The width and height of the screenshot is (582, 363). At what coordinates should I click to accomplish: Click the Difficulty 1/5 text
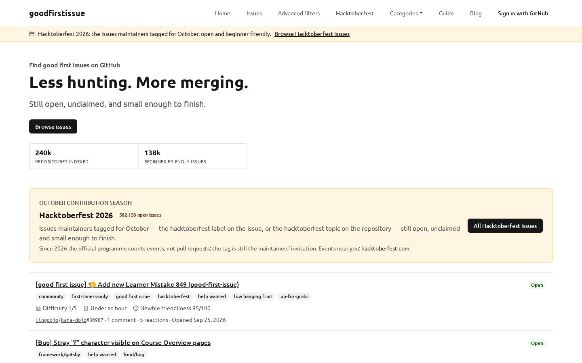click(x=60, y=308)
